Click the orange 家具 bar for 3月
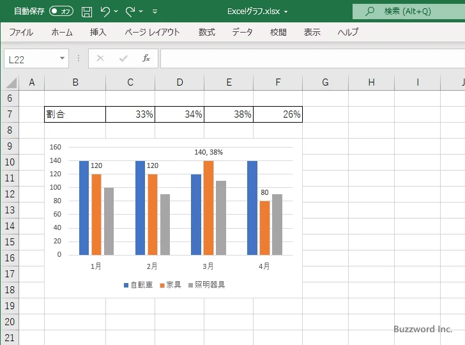 [x=208, y=208]
